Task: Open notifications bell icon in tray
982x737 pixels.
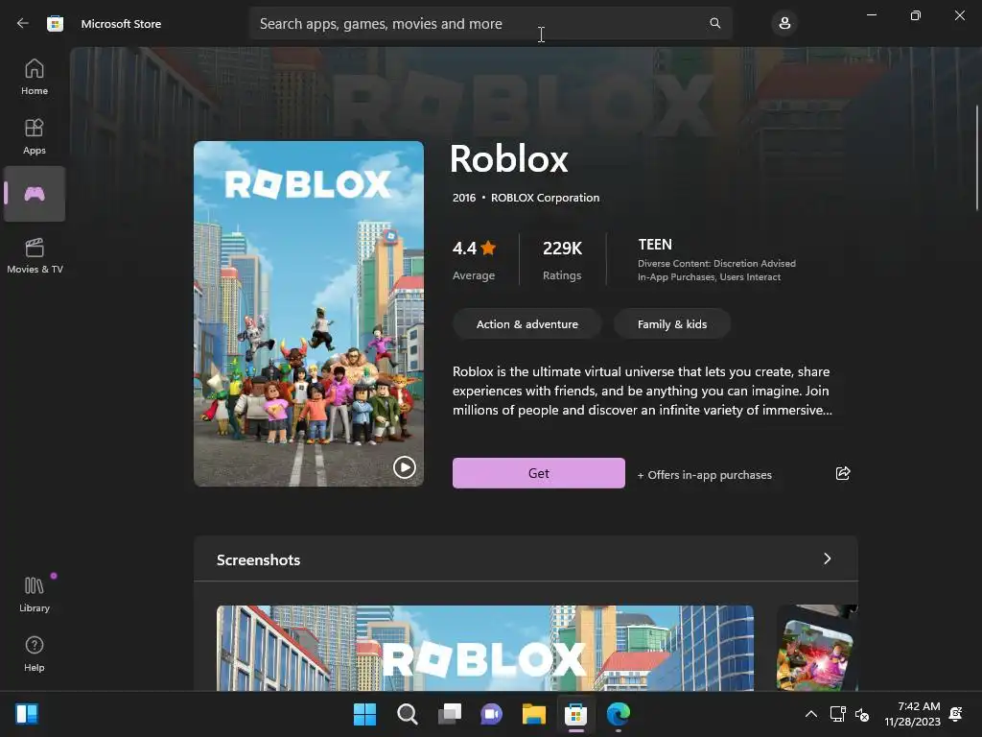Action: (956, 714)
